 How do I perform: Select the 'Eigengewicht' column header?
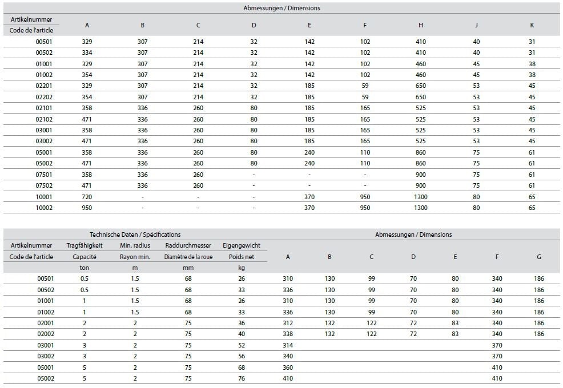click(241, 245)
